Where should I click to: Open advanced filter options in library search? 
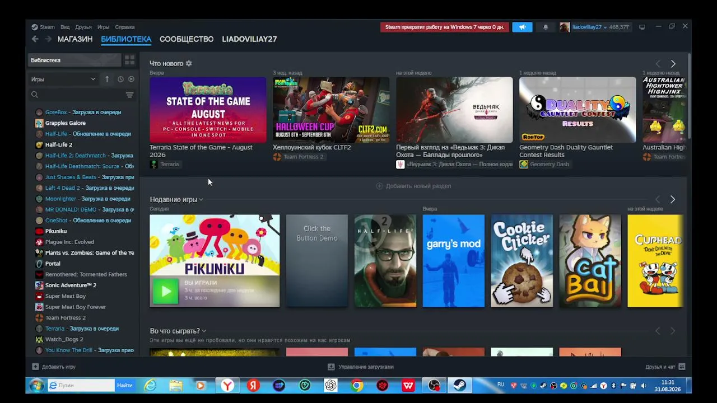click(x=129, y=95)
